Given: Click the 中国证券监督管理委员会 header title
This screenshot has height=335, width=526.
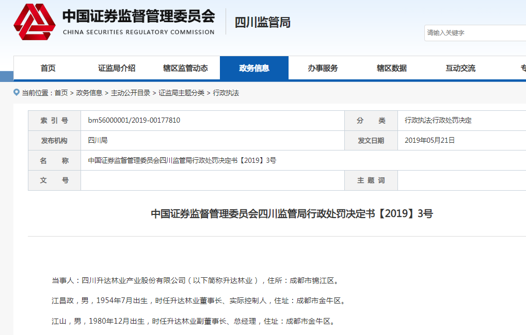Looking at the screenshot, I should [x=138, y=16].
